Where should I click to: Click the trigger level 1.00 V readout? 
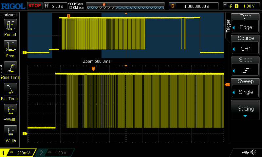tap(249, 6)
